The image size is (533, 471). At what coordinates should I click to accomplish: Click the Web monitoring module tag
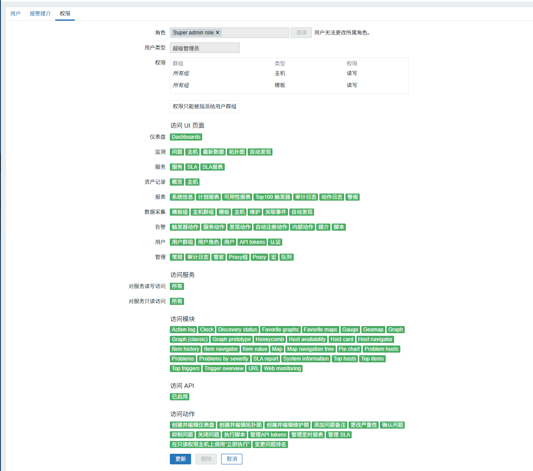click(282, 368)
